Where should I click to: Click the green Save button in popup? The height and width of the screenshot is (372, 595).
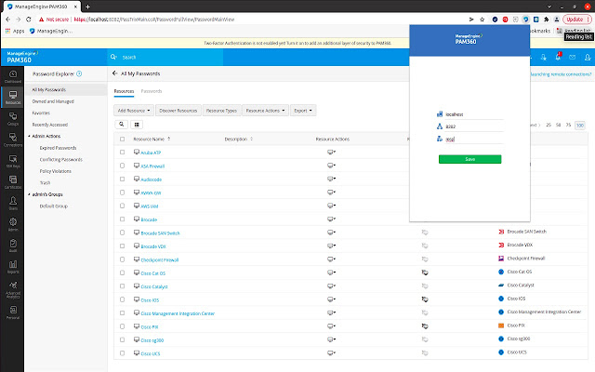469,159
